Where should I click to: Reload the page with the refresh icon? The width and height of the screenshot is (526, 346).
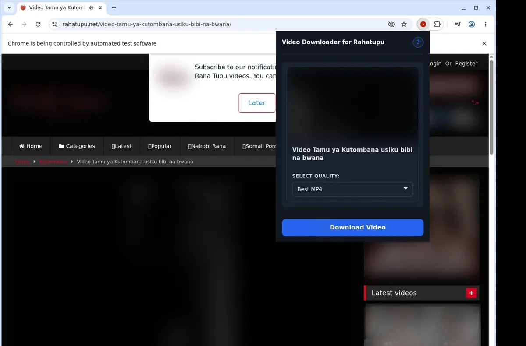click(38, 25)
